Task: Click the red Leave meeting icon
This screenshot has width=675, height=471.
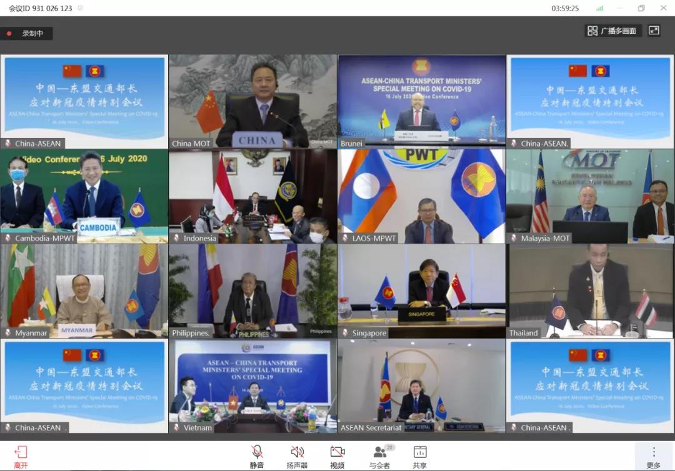Action: click(21, 452)
